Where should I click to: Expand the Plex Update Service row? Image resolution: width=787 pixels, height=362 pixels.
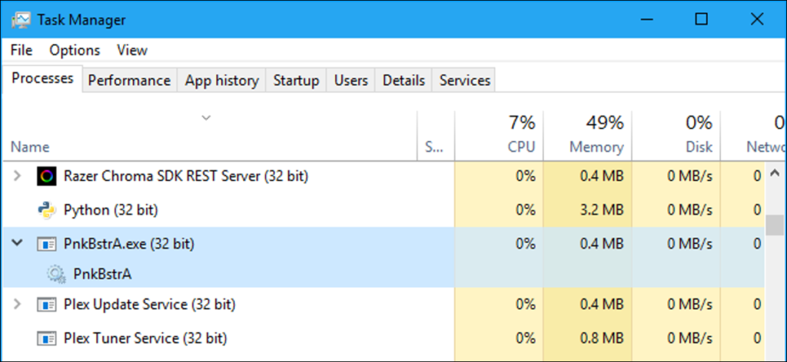point(18,304)
